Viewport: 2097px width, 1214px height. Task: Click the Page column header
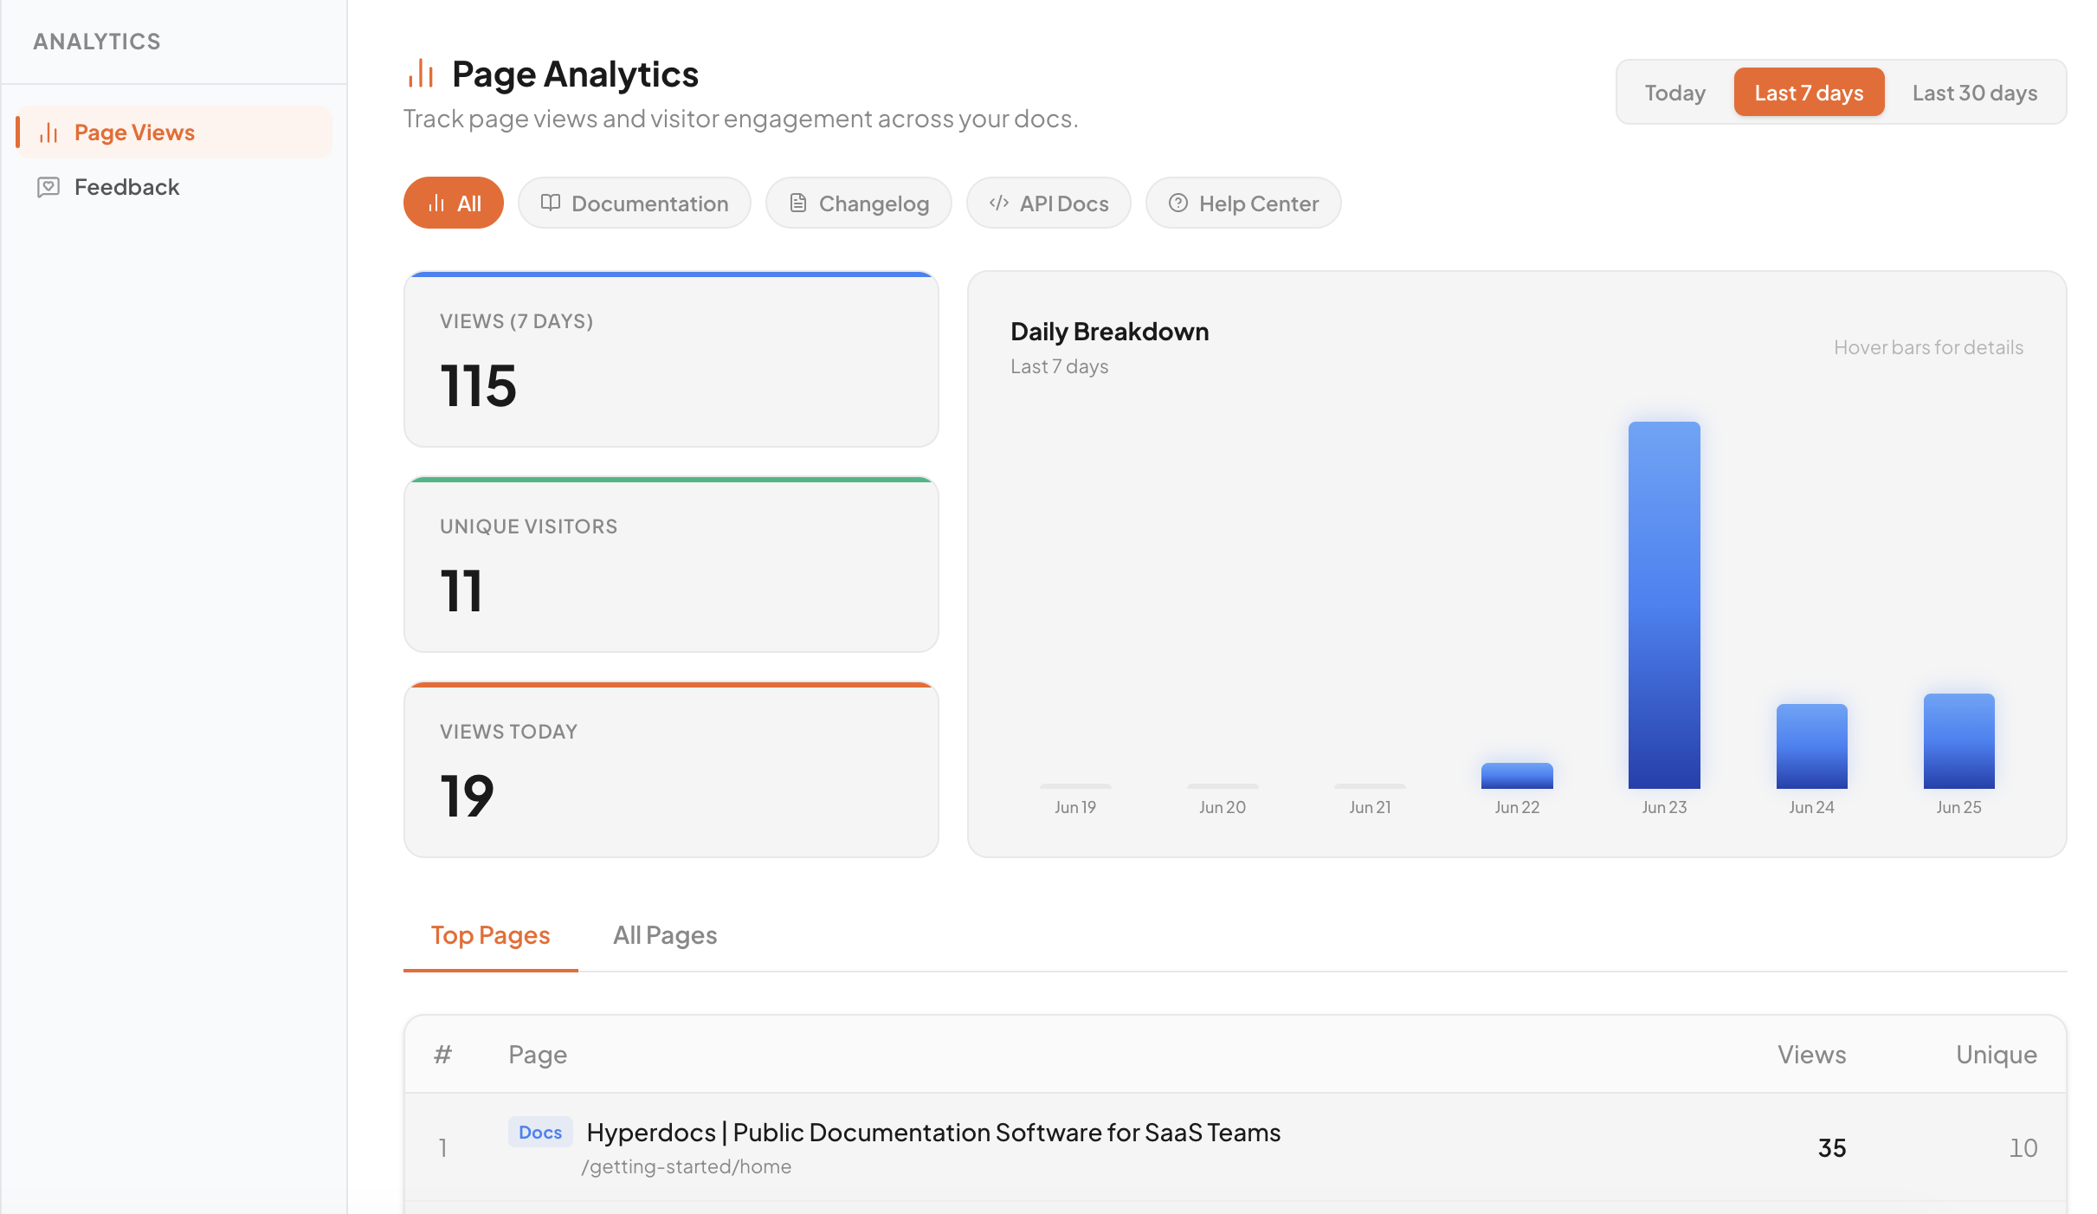coord(538,1055)
